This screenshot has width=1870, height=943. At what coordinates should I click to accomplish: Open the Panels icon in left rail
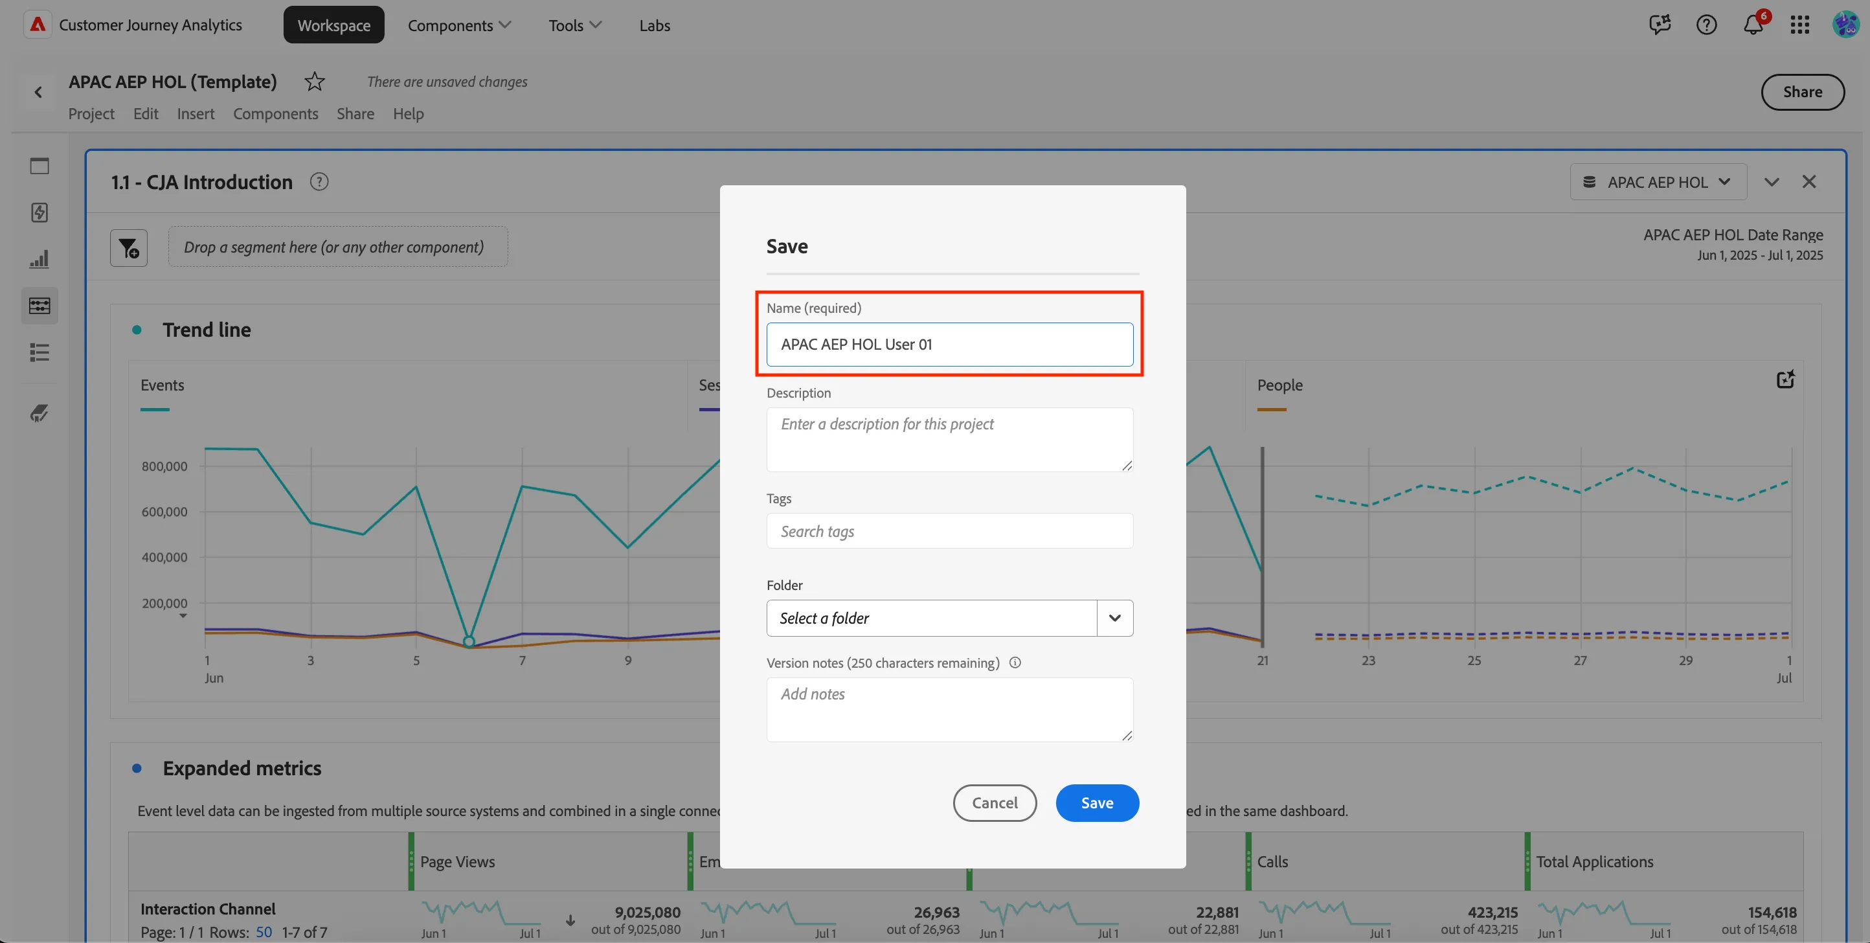39,166
